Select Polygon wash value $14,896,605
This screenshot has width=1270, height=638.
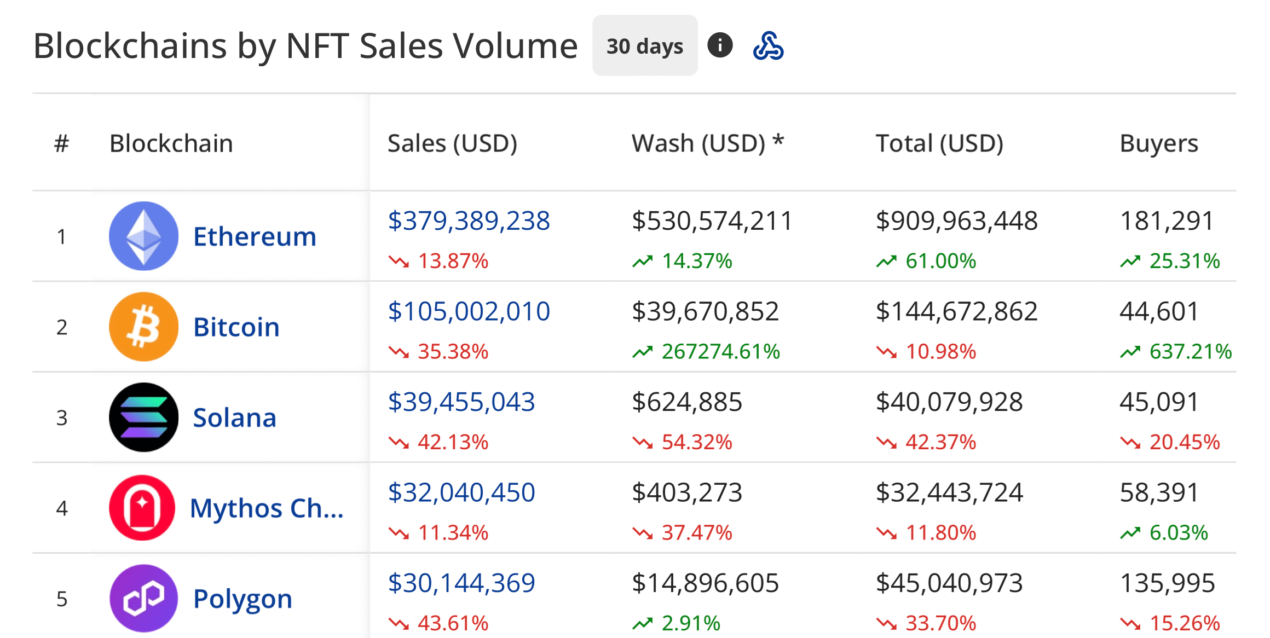point(705,583)
